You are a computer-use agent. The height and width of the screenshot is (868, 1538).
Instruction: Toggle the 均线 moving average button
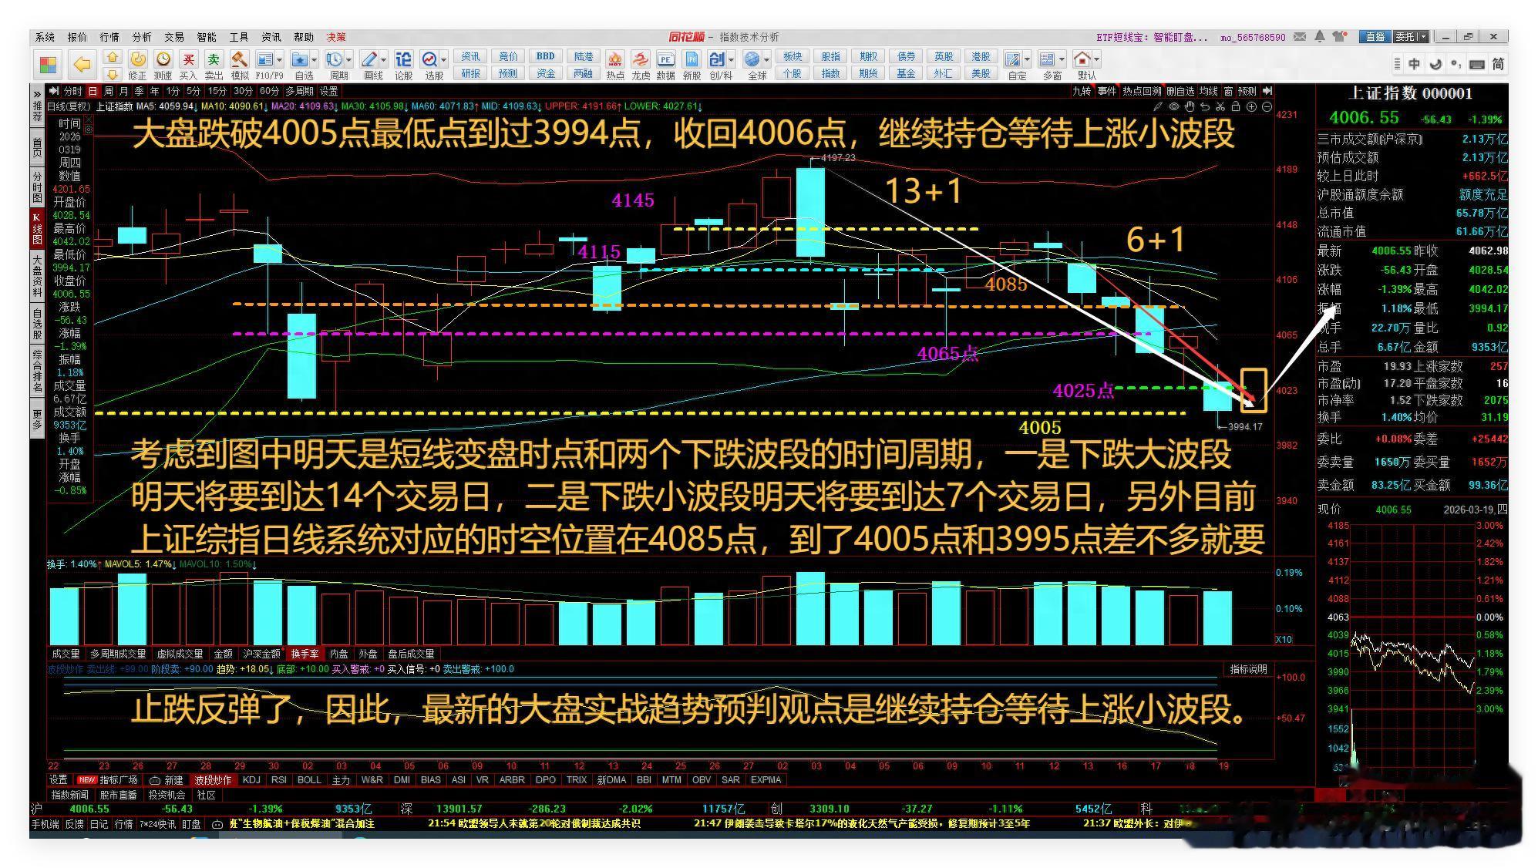(1208, 91)
